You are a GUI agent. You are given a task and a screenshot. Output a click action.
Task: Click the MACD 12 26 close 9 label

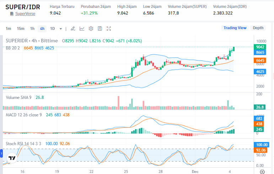pyautogui.click(x=24, y=115)
